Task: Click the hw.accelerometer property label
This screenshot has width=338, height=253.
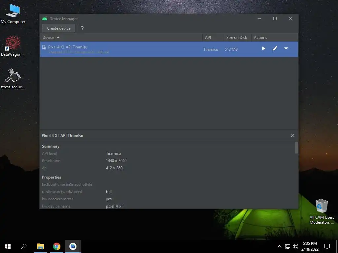Action: pos(57,199)
